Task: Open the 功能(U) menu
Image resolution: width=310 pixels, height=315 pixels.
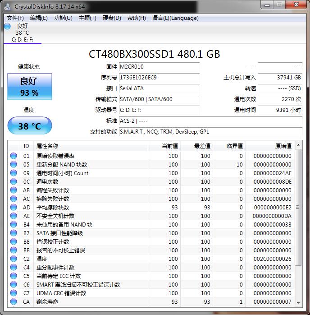Action: click(63, 18)
